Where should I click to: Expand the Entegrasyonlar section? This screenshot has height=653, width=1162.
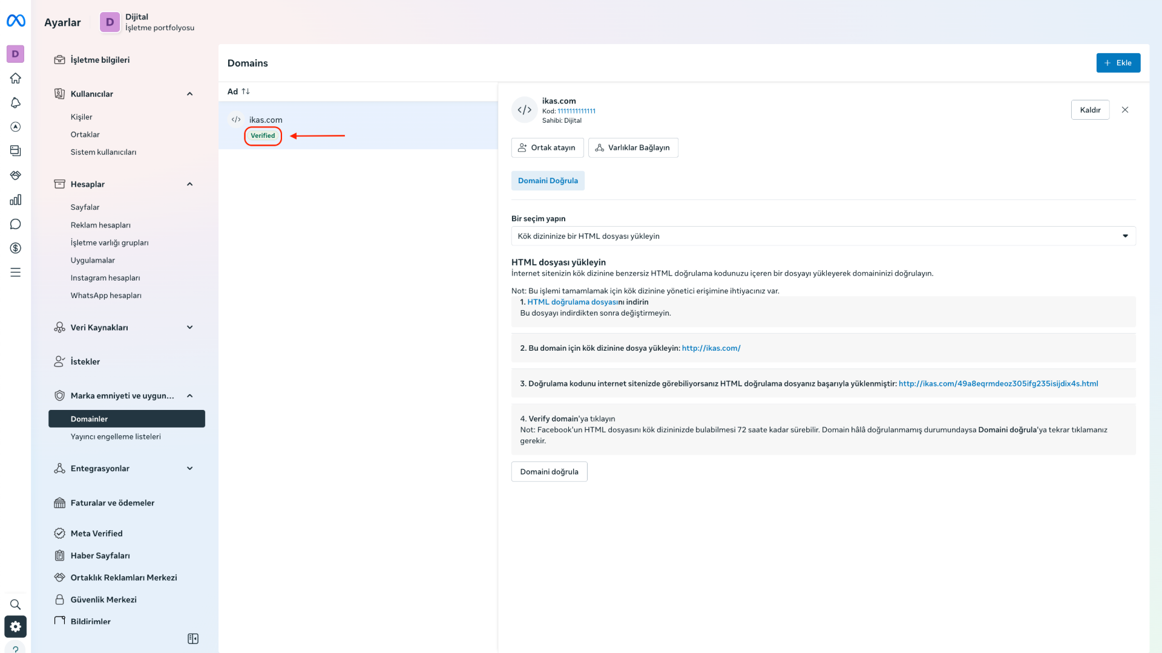pyautogui.click(x=189, y=468)
